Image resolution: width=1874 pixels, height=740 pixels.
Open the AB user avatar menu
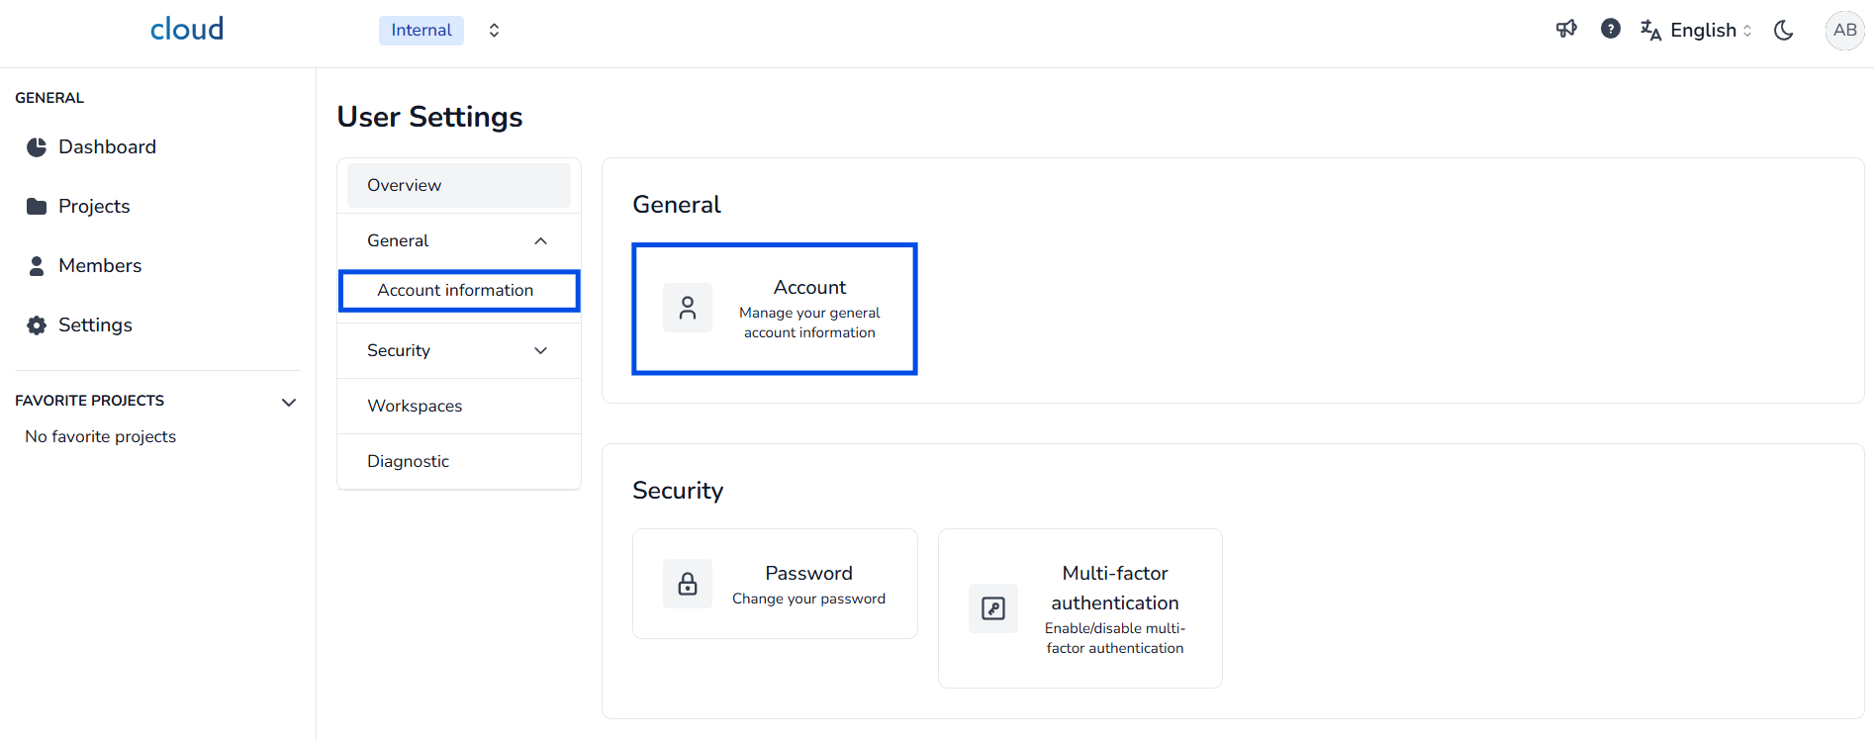click(x=1844, y=30)
